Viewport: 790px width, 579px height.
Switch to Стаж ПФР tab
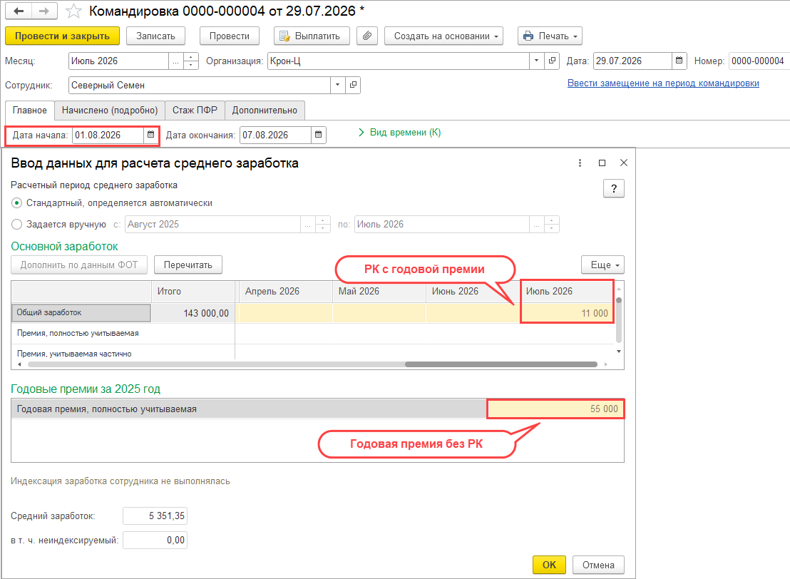[195, 111]
